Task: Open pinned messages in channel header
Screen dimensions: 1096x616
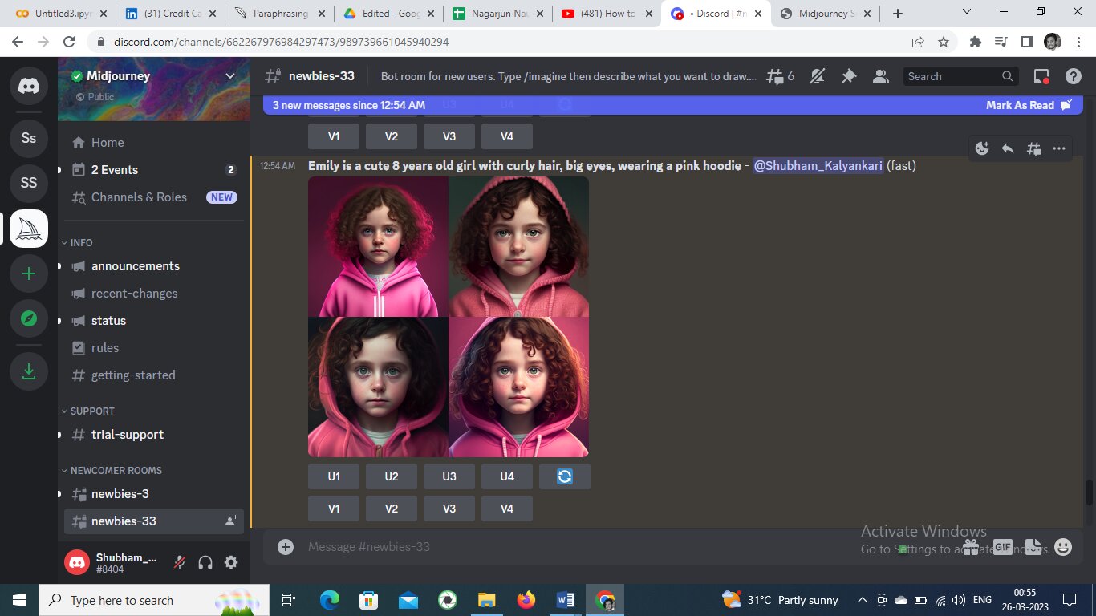Action: pyautogui.click(x=849, y=76)
